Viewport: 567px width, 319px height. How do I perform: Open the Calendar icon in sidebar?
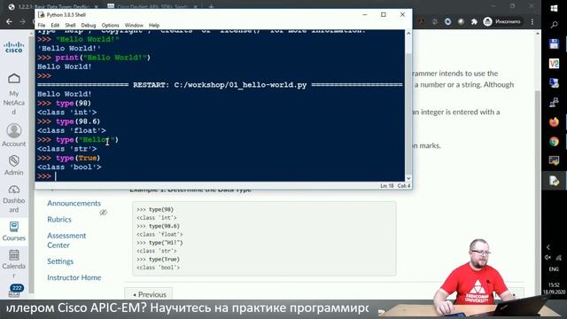[x=14, y=255]
